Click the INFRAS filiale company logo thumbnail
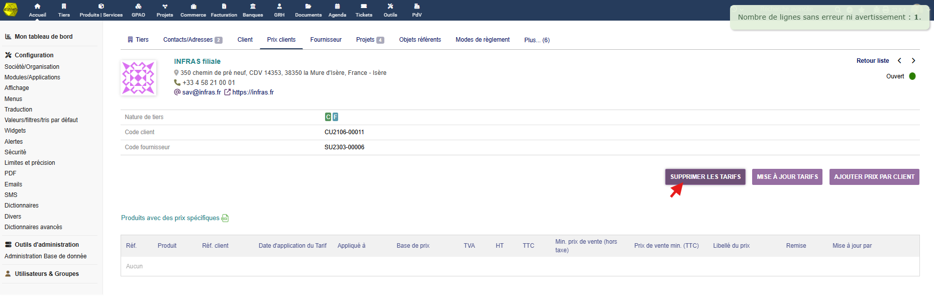This screenshot has height=299, width=934. click(x=138, y=78)
